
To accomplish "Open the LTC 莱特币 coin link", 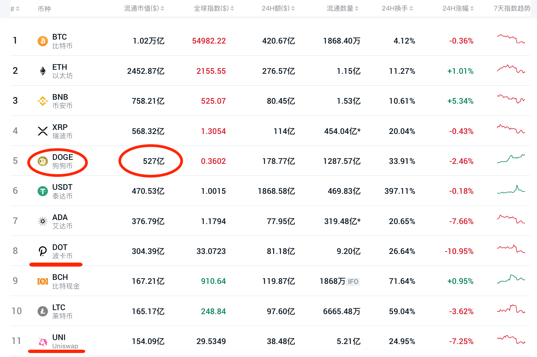I will [x=62, y=311].
